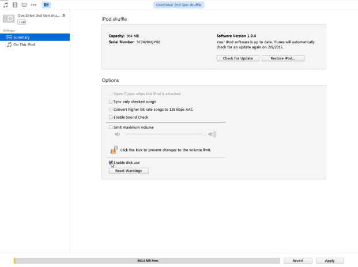The image size is (358, 267).
Task: Click the Apply button
Action: pyautogui.click(x=330, y=261)
